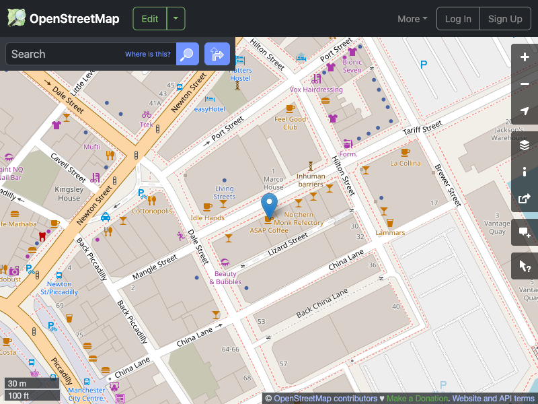The width and height of the screenshot is (538, 404).
Task: Click the Show My Location arrow icon
Action: (x=525, y=110)
